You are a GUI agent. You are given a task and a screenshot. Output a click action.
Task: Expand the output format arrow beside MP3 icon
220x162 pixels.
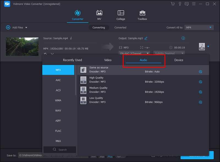pos(208,46)
